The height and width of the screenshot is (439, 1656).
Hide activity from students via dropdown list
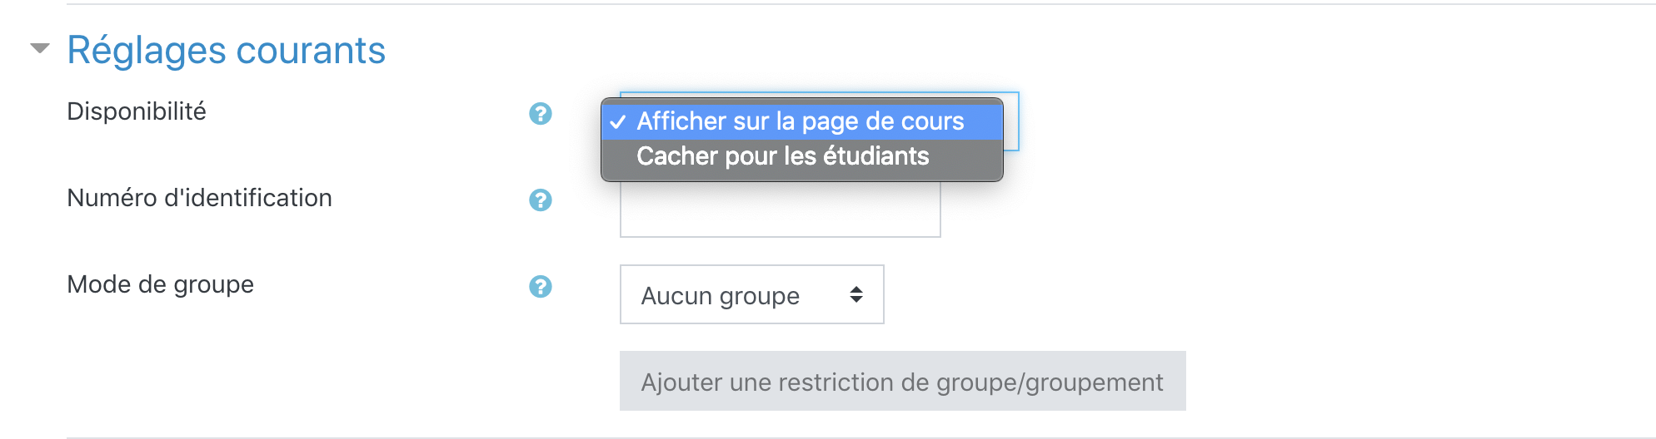[x=782, y=156]
